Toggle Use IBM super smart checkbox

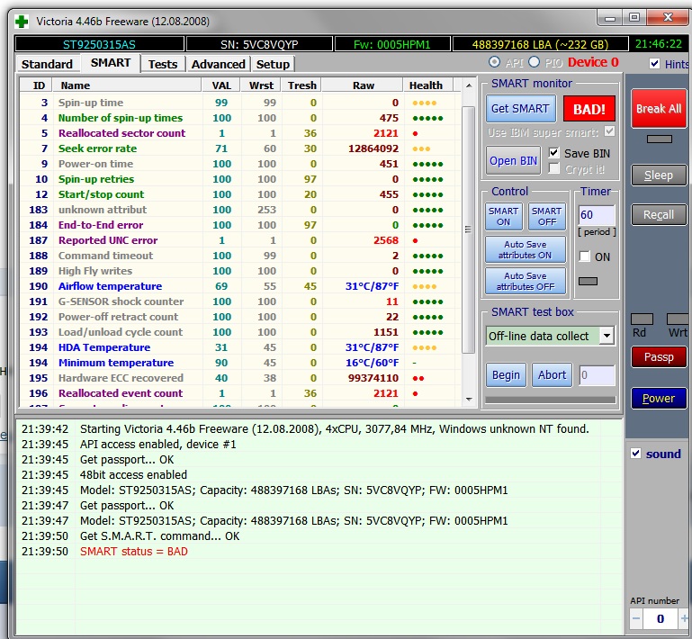pyautogui.click(x=609, y=131)
